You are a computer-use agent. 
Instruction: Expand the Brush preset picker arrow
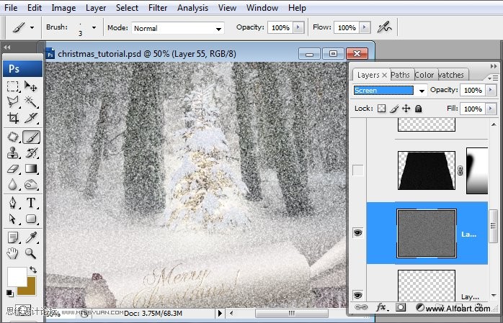tap(94, 28)
